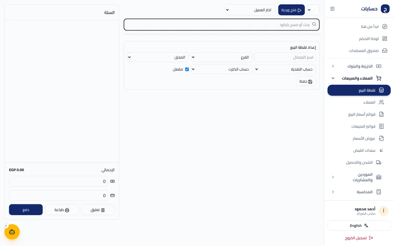The width and height of the screenshot is (394, 246).
Task: Click the invoice icon for فواتير المبيعات
Action: pyautogui.click(x=381, y=126)
